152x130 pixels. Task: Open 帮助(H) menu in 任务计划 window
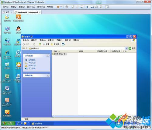click(76, 40)
